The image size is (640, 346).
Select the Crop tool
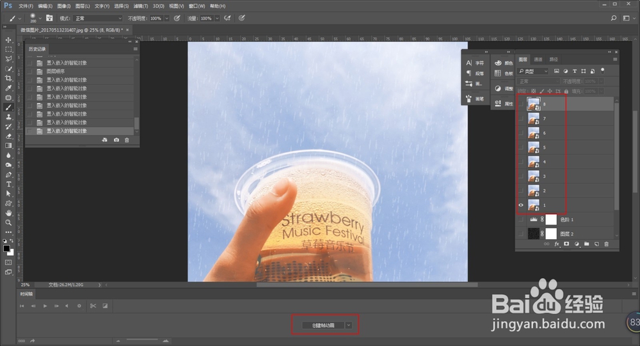8,78
